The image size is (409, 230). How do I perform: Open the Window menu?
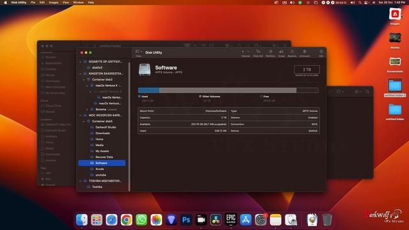78,3
